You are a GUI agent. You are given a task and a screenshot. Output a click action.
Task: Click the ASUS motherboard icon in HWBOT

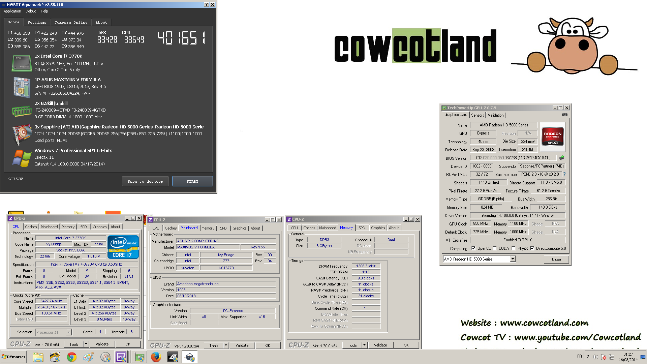(x=22, y=87)
